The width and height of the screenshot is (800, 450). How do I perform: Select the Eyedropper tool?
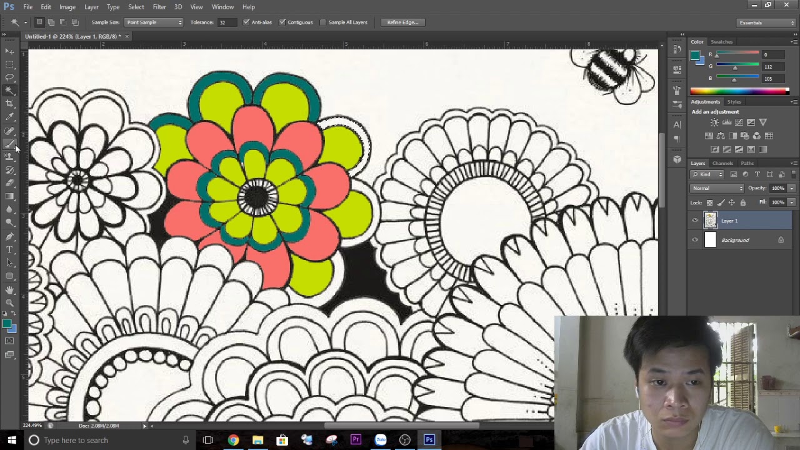[x=9, y=117]
